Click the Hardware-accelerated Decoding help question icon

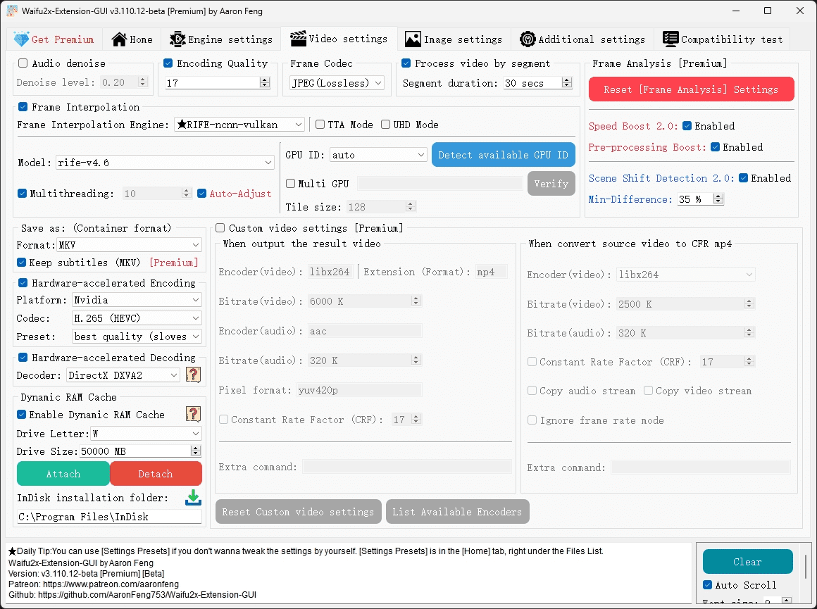click(193, 375)
